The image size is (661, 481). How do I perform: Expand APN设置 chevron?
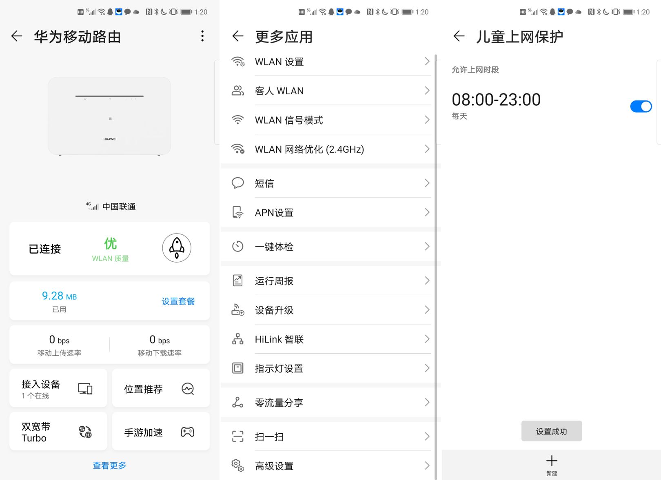click(x=427, y=212)
